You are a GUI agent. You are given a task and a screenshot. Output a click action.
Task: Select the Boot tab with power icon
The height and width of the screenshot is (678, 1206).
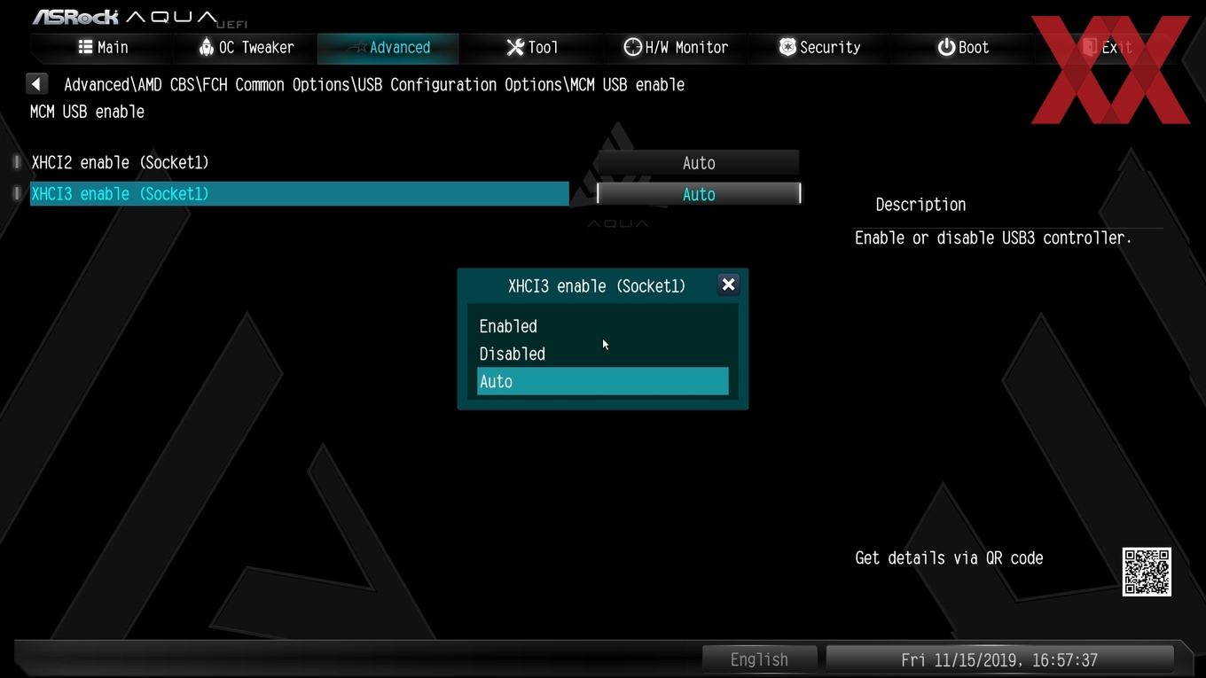point(963,48)
